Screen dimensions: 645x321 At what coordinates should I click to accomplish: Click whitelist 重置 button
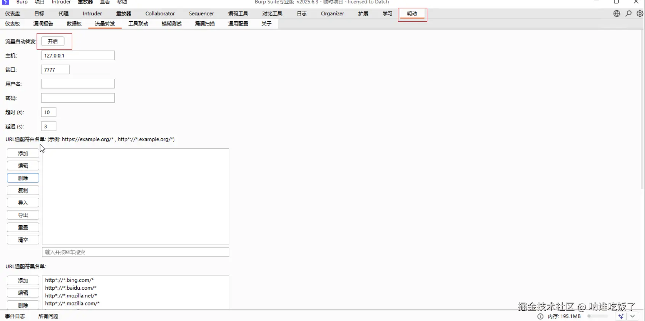tap(23, 227)
